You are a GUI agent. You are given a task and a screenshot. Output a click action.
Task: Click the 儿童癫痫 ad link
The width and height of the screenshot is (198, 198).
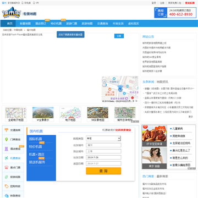coord(178,129)
